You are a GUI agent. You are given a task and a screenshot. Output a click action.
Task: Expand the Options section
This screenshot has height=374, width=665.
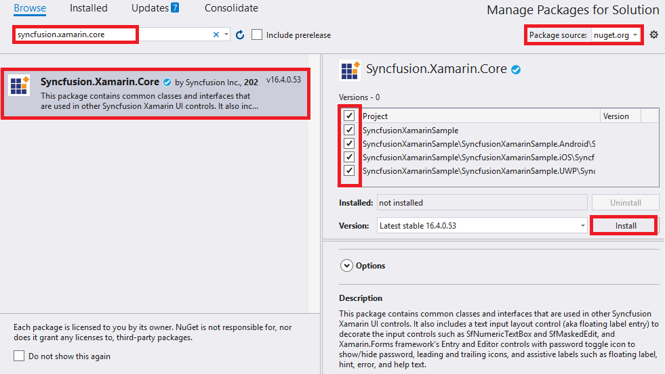point(346,266)
